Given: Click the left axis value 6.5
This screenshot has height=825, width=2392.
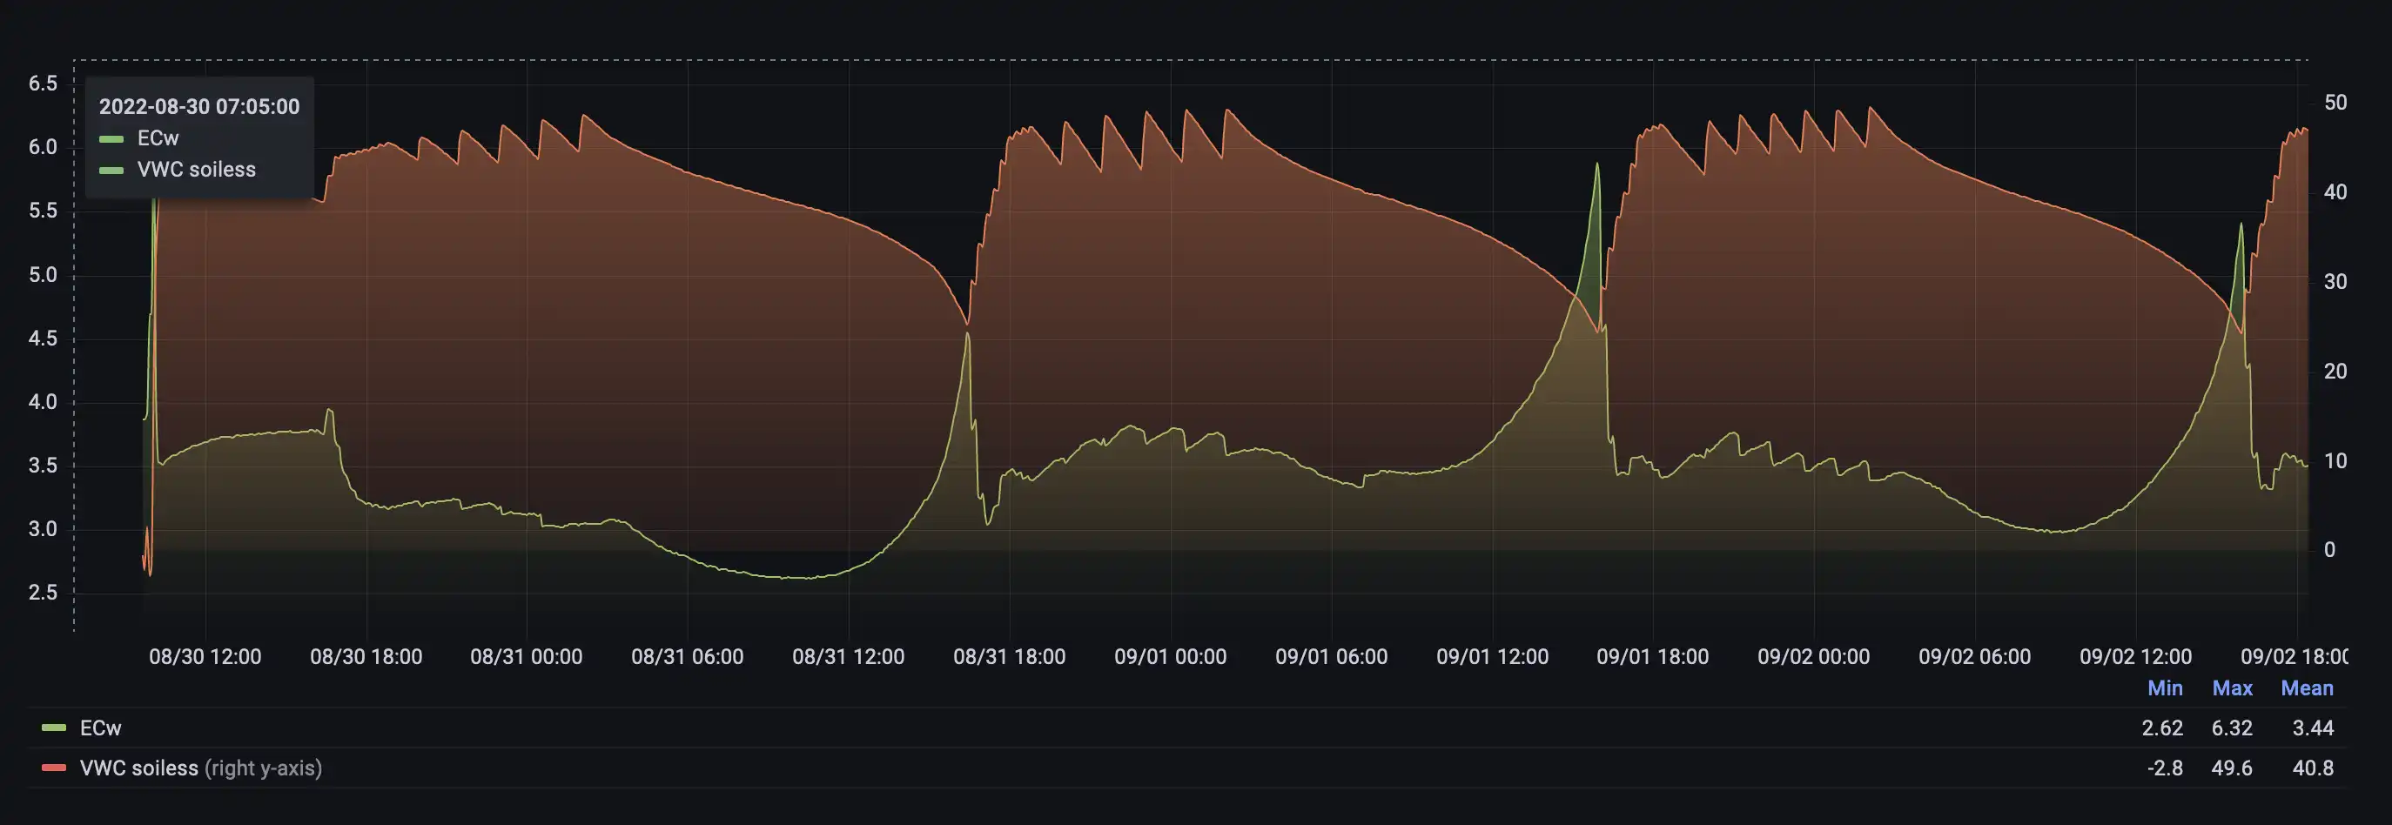Looking at the screenshot, I should 37,84.
